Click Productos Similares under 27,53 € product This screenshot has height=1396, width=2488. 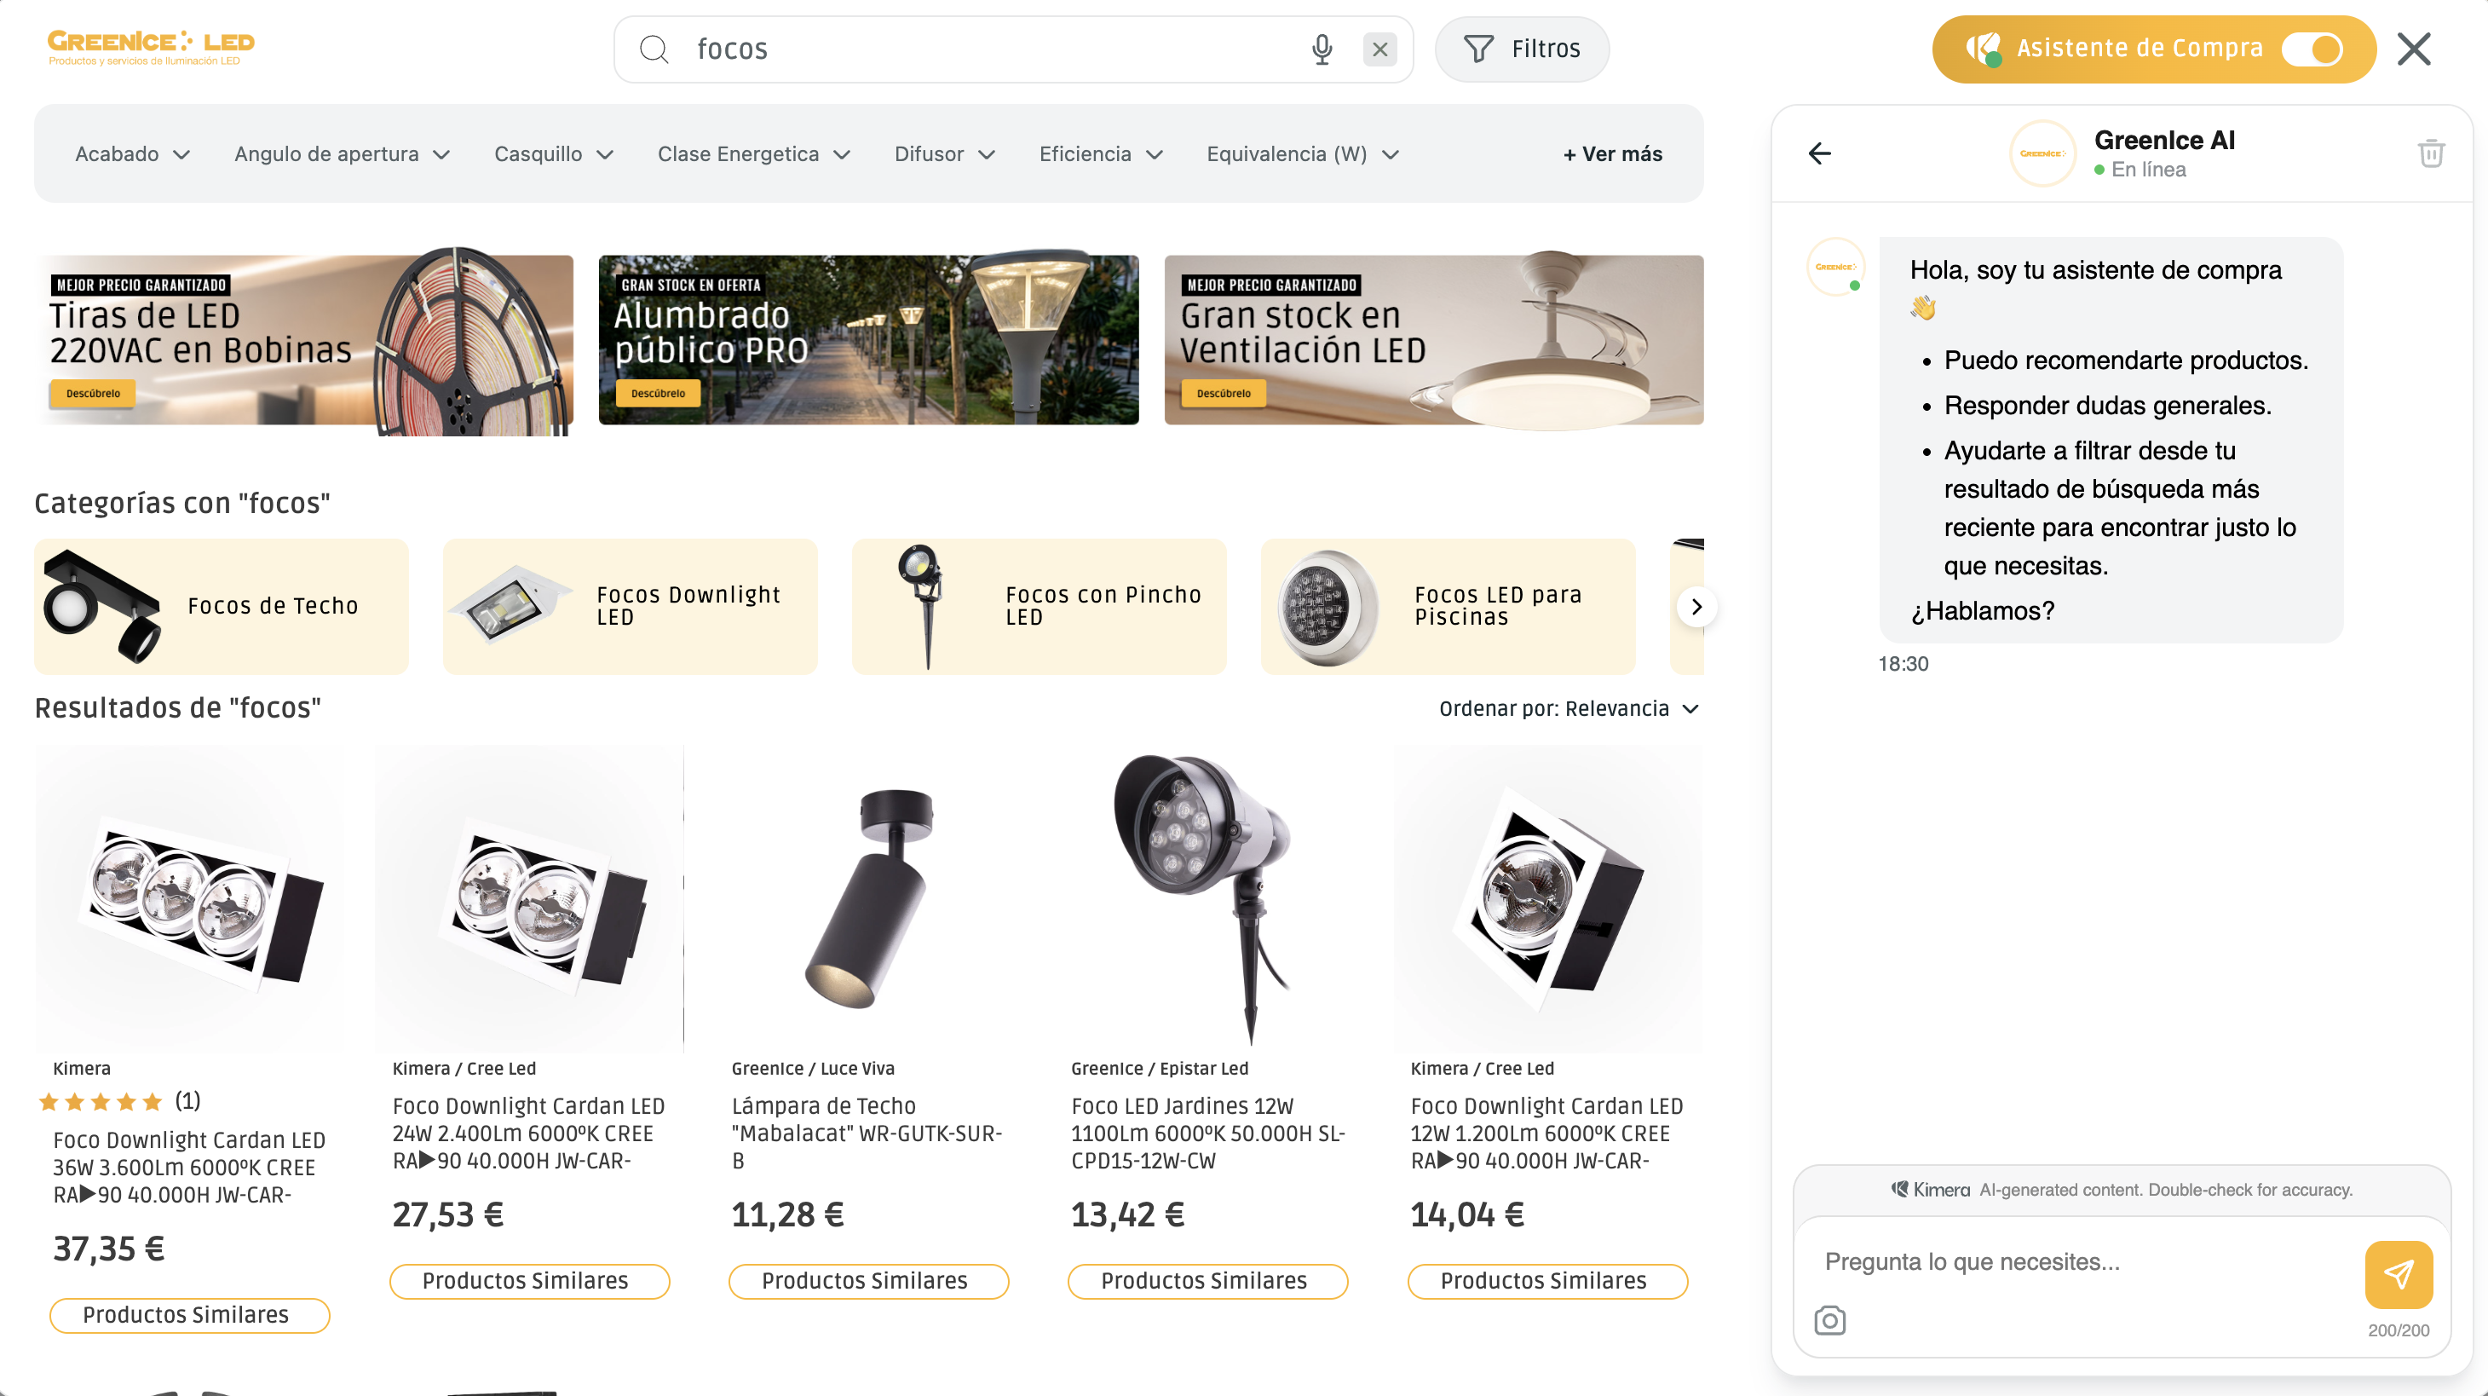529,1281
